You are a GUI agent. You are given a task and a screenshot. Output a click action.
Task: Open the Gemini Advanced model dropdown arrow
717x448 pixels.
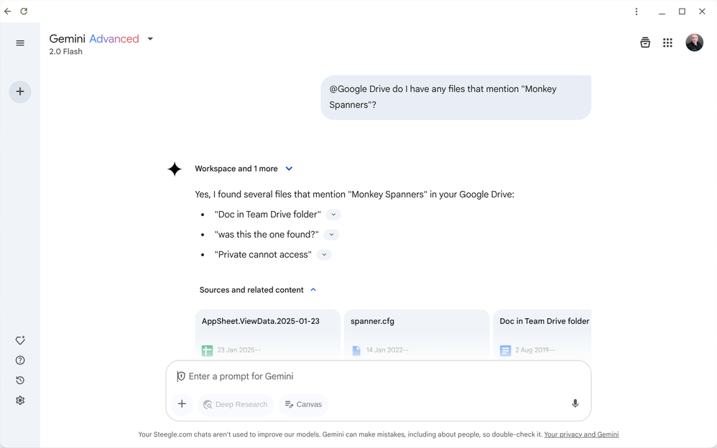[150, 39]
